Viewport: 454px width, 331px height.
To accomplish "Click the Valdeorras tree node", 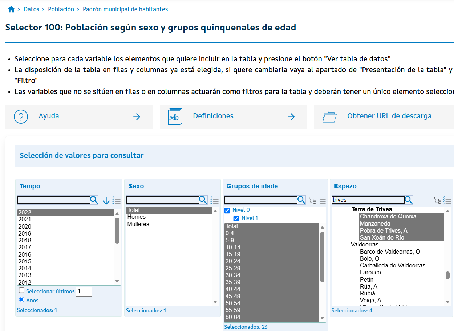I will pos(365,245).
